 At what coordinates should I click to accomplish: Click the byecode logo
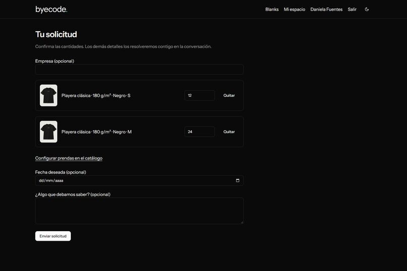(51, 9)
